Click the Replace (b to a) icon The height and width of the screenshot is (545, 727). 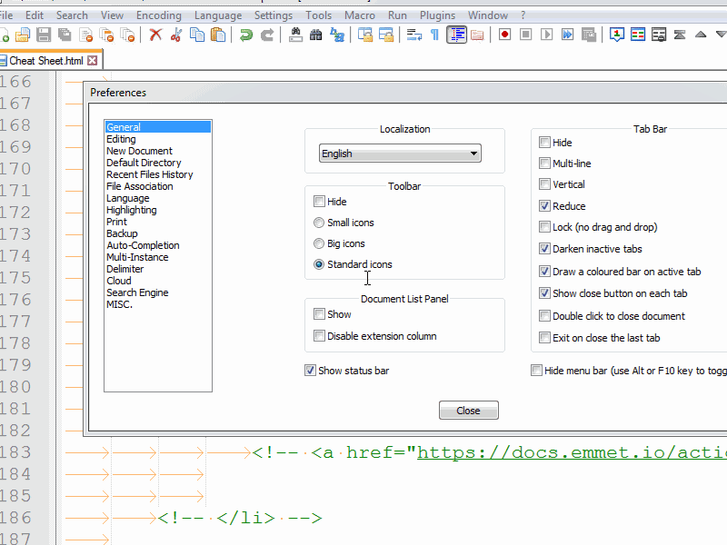(x=337, y=35)
